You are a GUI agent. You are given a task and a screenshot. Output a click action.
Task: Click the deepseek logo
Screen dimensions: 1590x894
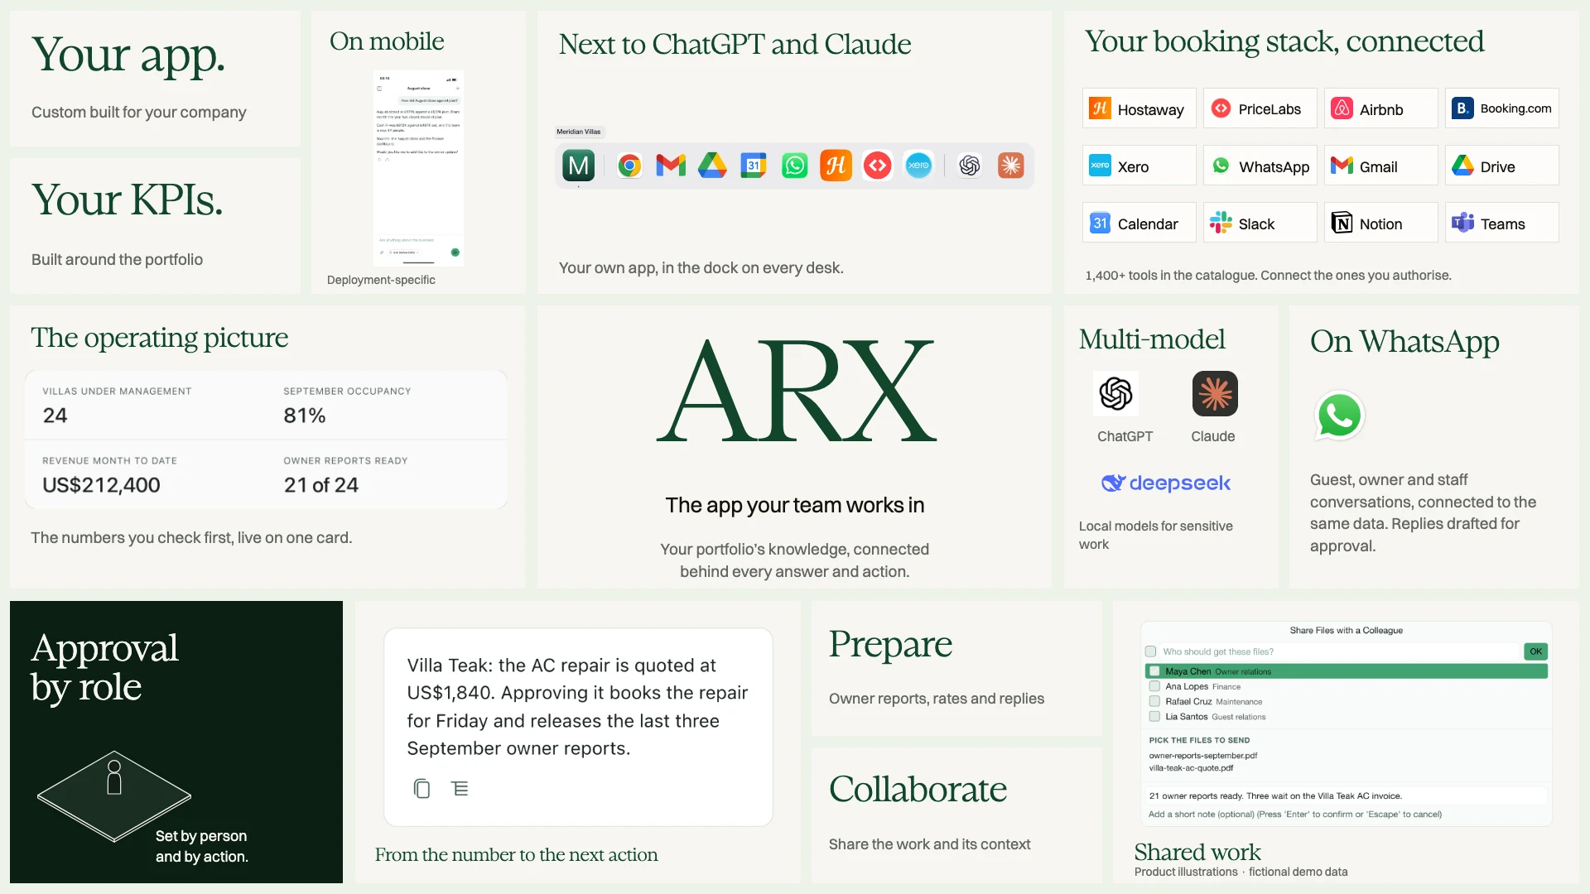point(1166,483)
